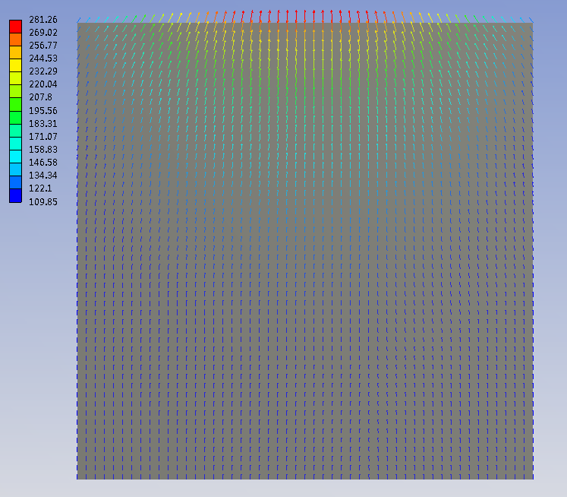Click the legend value 158.83
The width and height of the screenshot is (567, 497).
click(43, 150)
